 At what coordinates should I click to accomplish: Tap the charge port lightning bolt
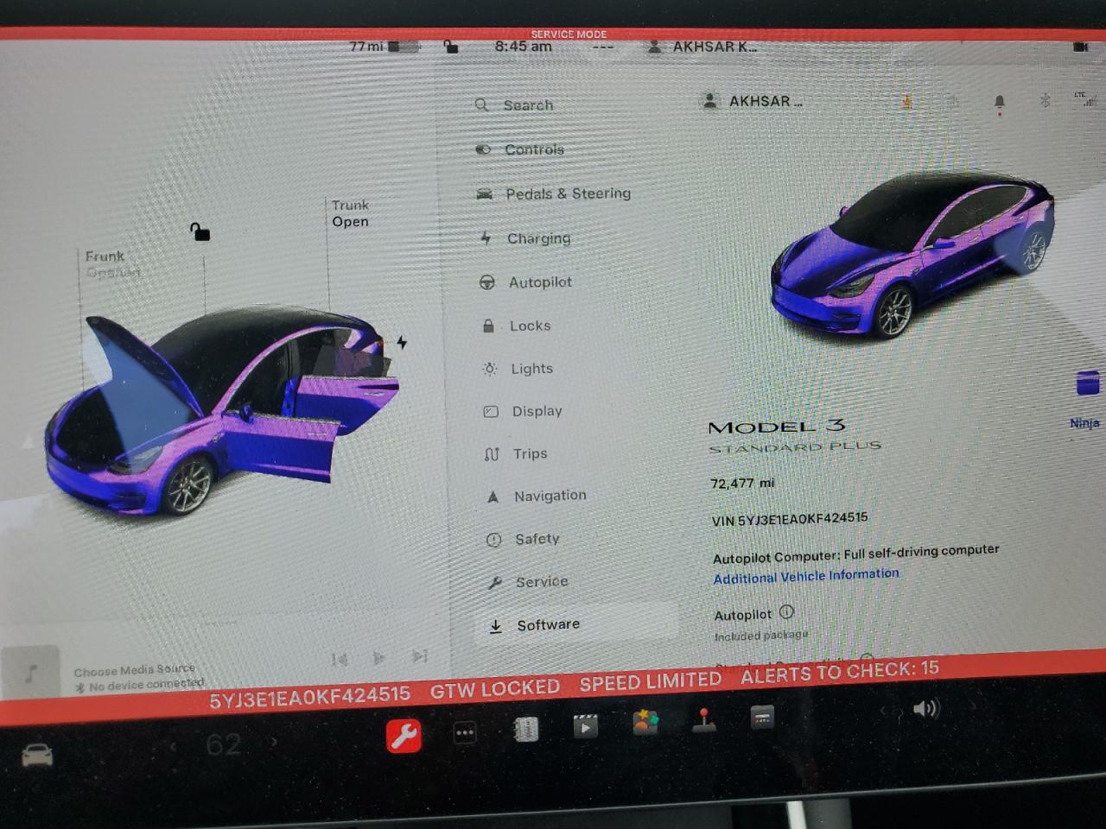[x=402, y=342]
